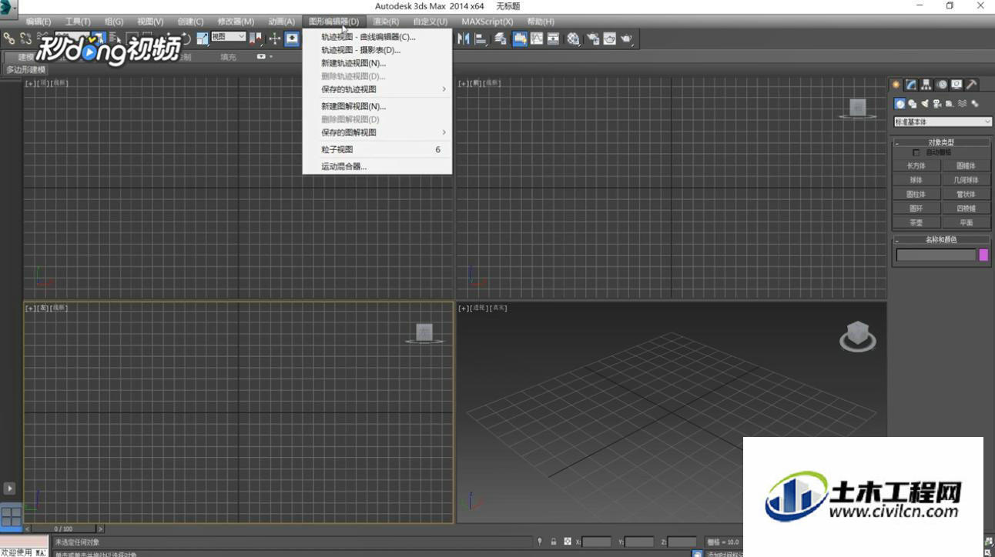Click the Mirror tool icon
This screenshot has width=995, height=557.
[464, 38]
